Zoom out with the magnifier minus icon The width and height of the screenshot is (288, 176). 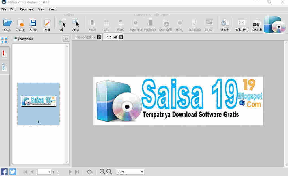point(109,171)
